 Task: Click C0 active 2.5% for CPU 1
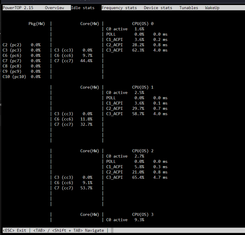coord(125,93)
